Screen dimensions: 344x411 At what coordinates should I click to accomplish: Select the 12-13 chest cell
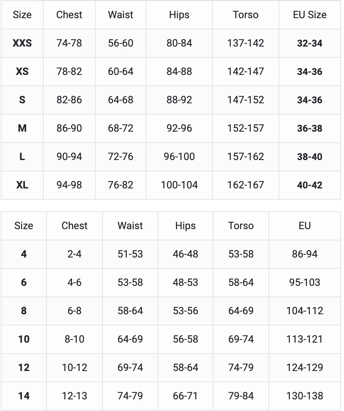point(75,396)
